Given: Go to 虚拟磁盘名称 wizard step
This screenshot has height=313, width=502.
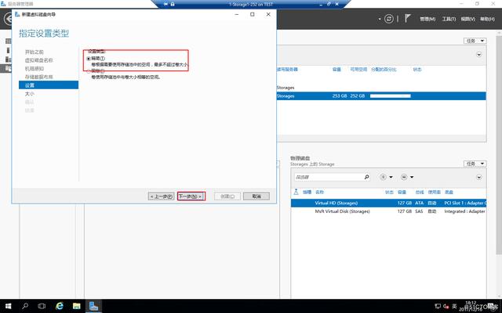Looking at the screenshot, I should tap(39, 60).
